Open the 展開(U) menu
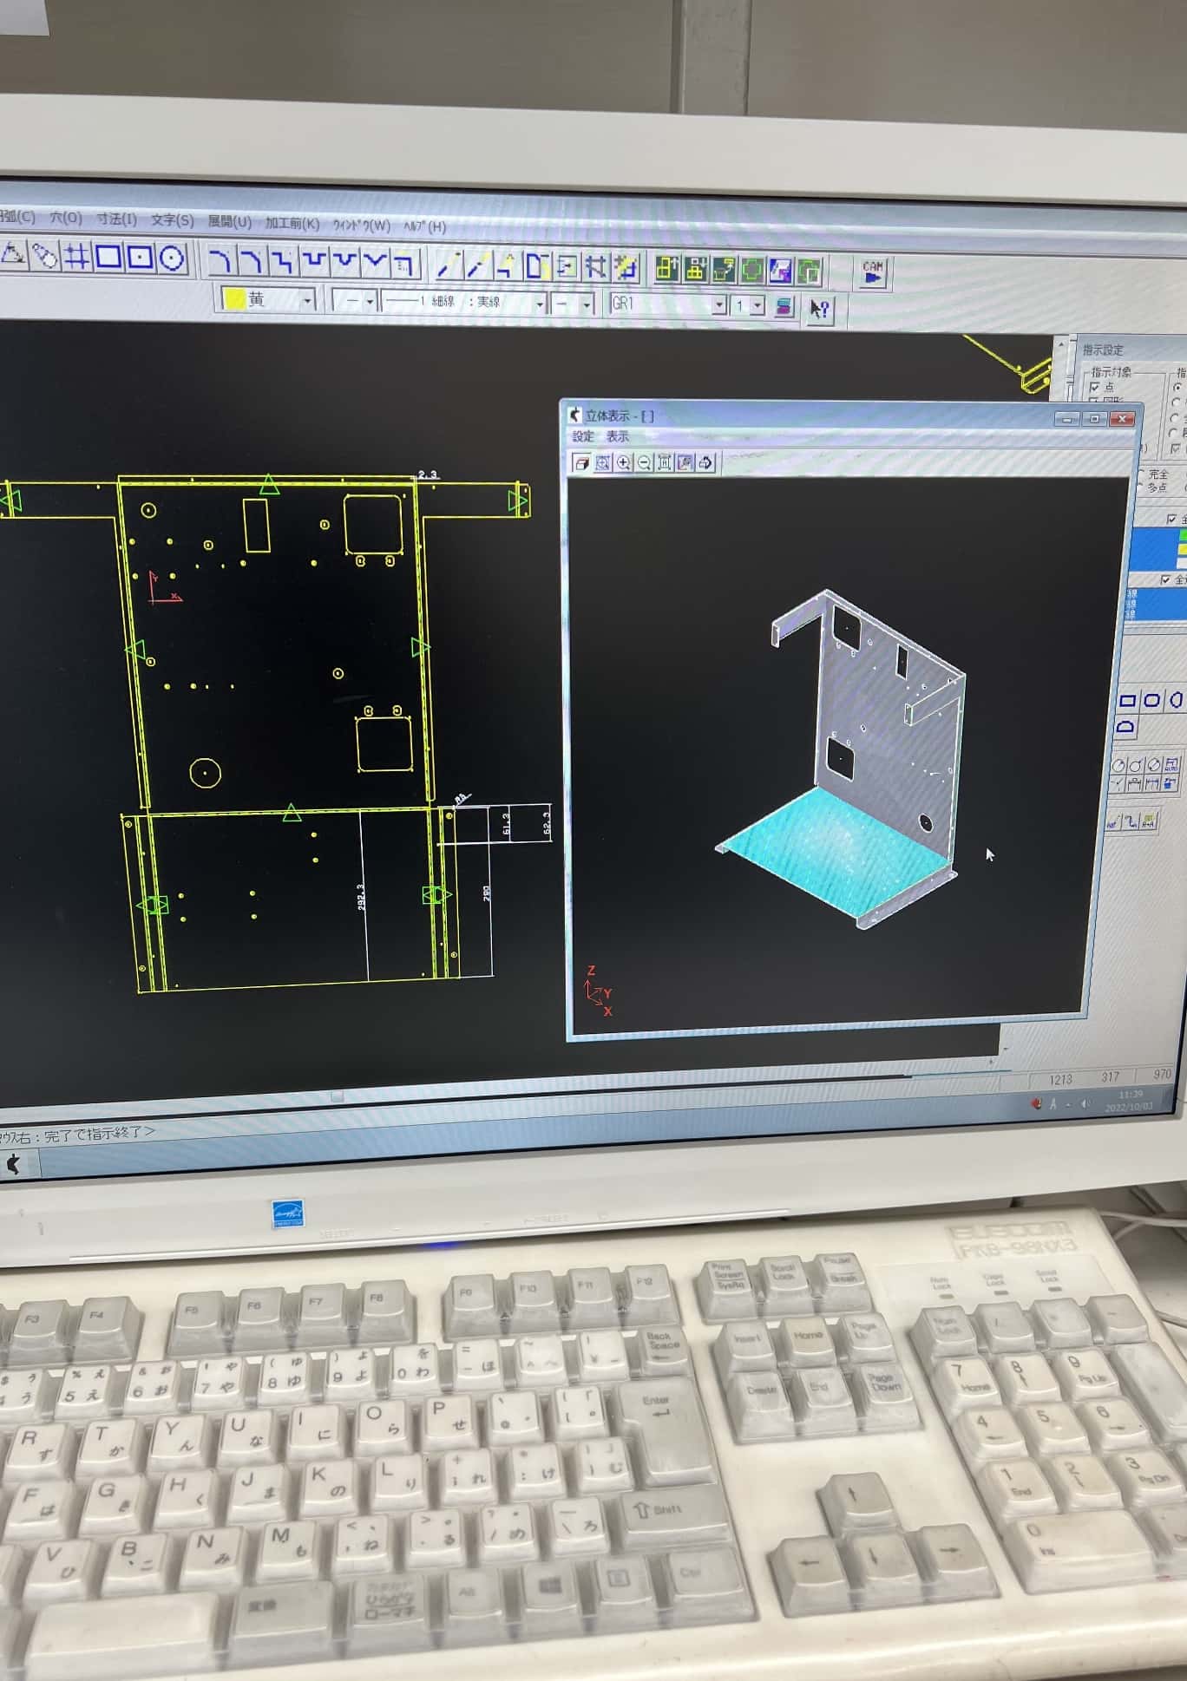Image resolution: width=1187 pixels, height=1681 pixels. coord(229,222)
